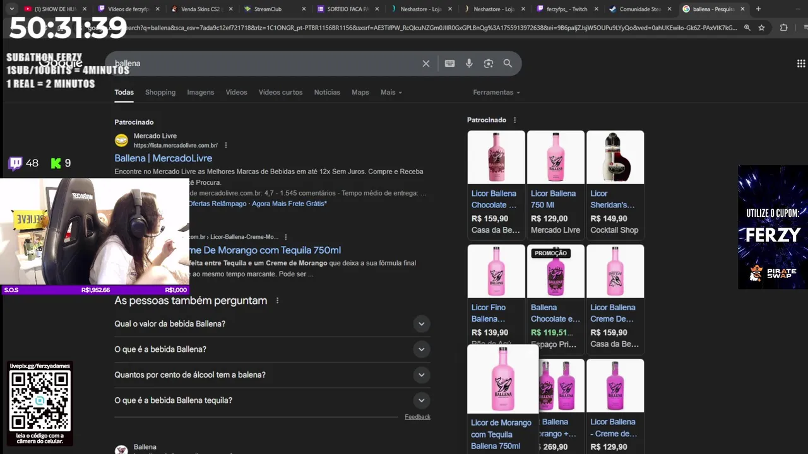The height and width of the screenshot is (454, 808).
Task: Close the ballena - Pesquisa tab
Action: click(742, 9)
